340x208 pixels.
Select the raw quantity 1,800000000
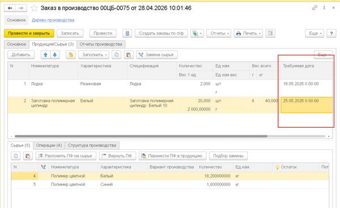tap(215, 184)
